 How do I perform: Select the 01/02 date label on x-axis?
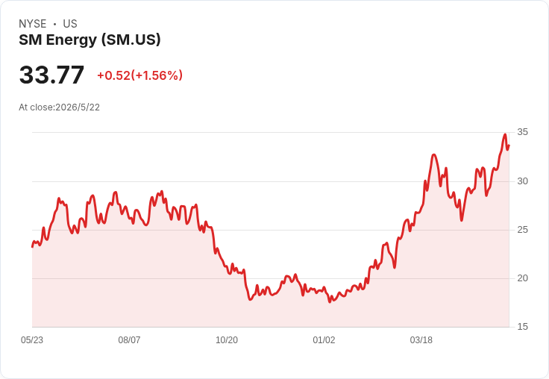click(x=324, y=340)
